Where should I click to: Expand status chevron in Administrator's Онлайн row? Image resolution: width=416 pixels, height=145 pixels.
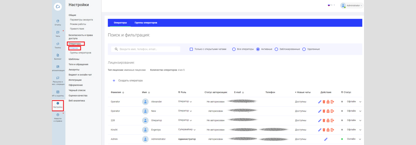360,139
